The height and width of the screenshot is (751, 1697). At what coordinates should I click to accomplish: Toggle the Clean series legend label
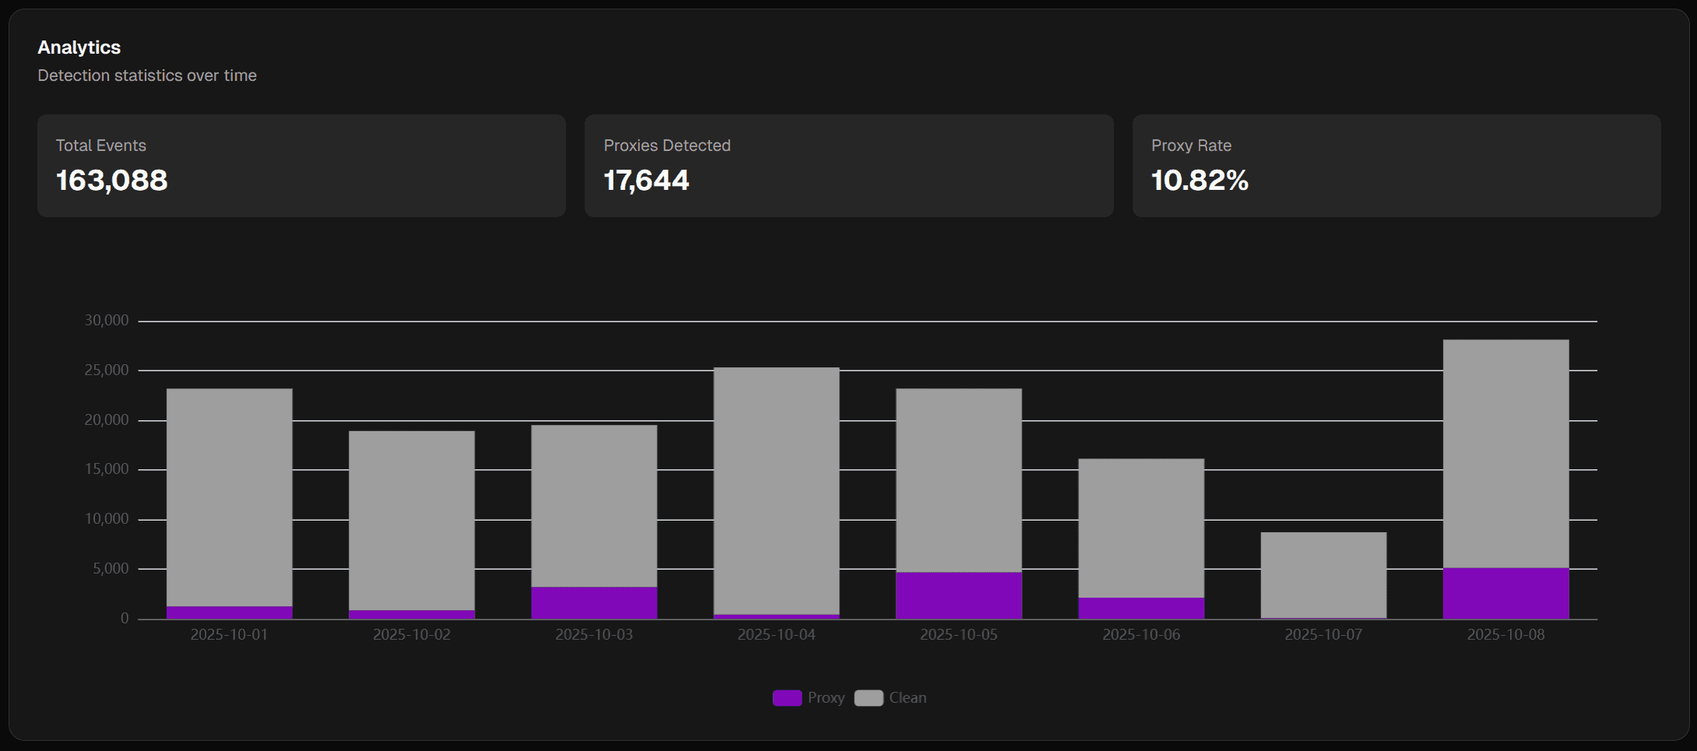[908, 698]
